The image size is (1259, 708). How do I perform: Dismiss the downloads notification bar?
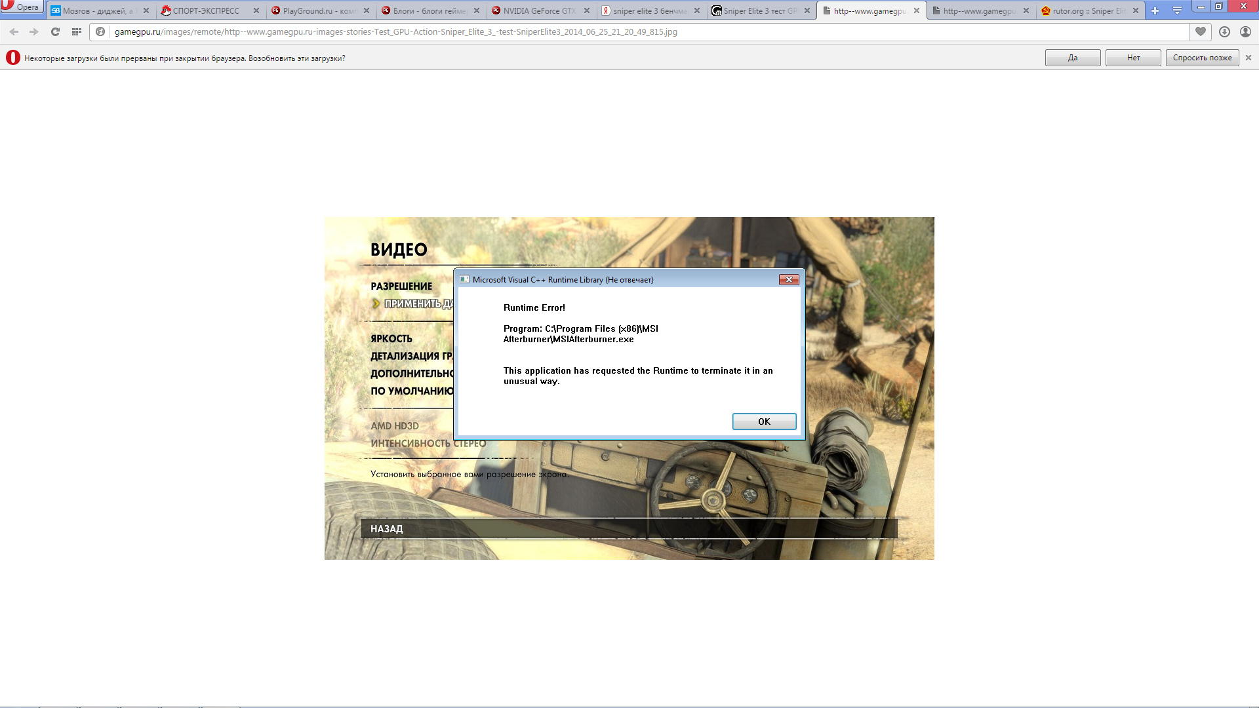[x=1249, y=58]
